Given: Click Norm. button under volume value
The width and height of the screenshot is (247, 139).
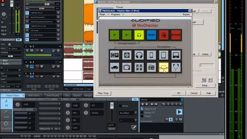Looking at the screenshot, I should point(112,129).
